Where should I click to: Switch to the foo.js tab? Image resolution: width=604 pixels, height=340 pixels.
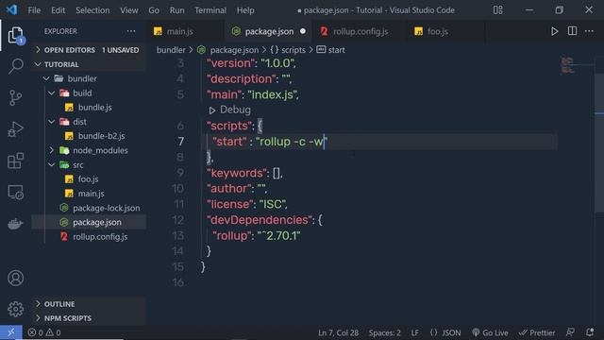click(x=438, y=31)
